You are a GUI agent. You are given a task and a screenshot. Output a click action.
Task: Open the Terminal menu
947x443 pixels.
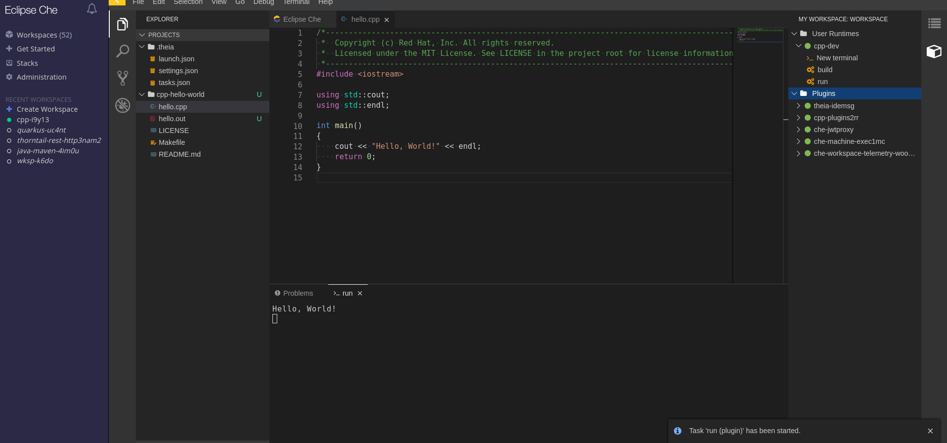pos(296,2)
